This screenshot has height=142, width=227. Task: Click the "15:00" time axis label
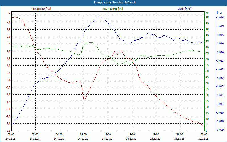click(x=132, y=135)
